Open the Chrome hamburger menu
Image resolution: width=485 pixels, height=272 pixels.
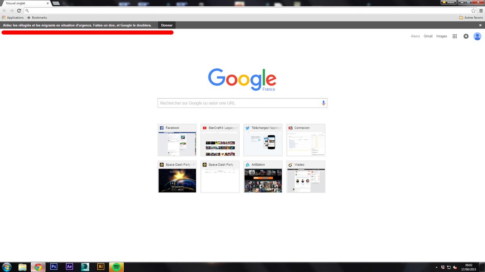click(x=481, y=10)
